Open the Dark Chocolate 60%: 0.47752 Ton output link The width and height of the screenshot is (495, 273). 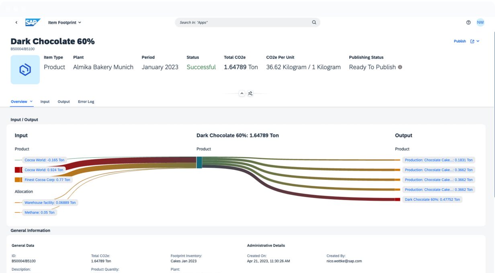[432, 200]
